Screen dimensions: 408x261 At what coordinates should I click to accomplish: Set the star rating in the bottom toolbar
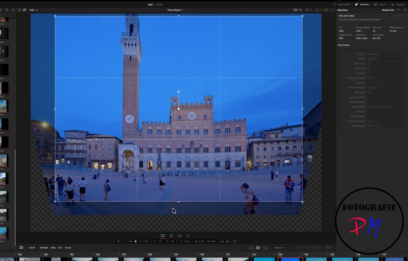[x=303, y=248]
